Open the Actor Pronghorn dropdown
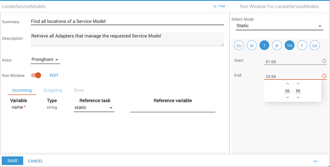Image resolution: width=330 pixels, height=167 pixels. pyautogui.click(x=45, y=60)
